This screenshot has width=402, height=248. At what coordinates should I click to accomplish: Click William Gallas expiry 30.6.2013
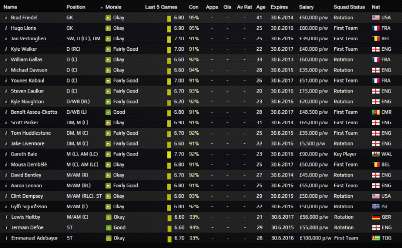point(282,60)
